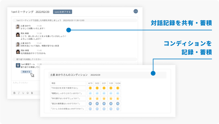
Task: Click the 「睡眠はしっかりとれていますか？」 row label
Action: [x=68, y=93]
